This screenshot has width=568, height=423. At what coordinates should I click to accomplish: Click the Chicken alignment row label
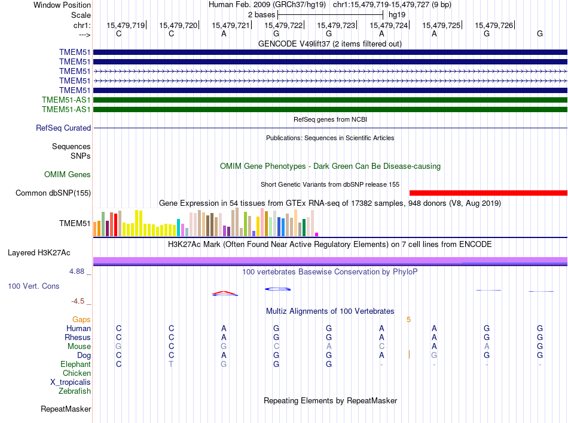pos(77,373)
